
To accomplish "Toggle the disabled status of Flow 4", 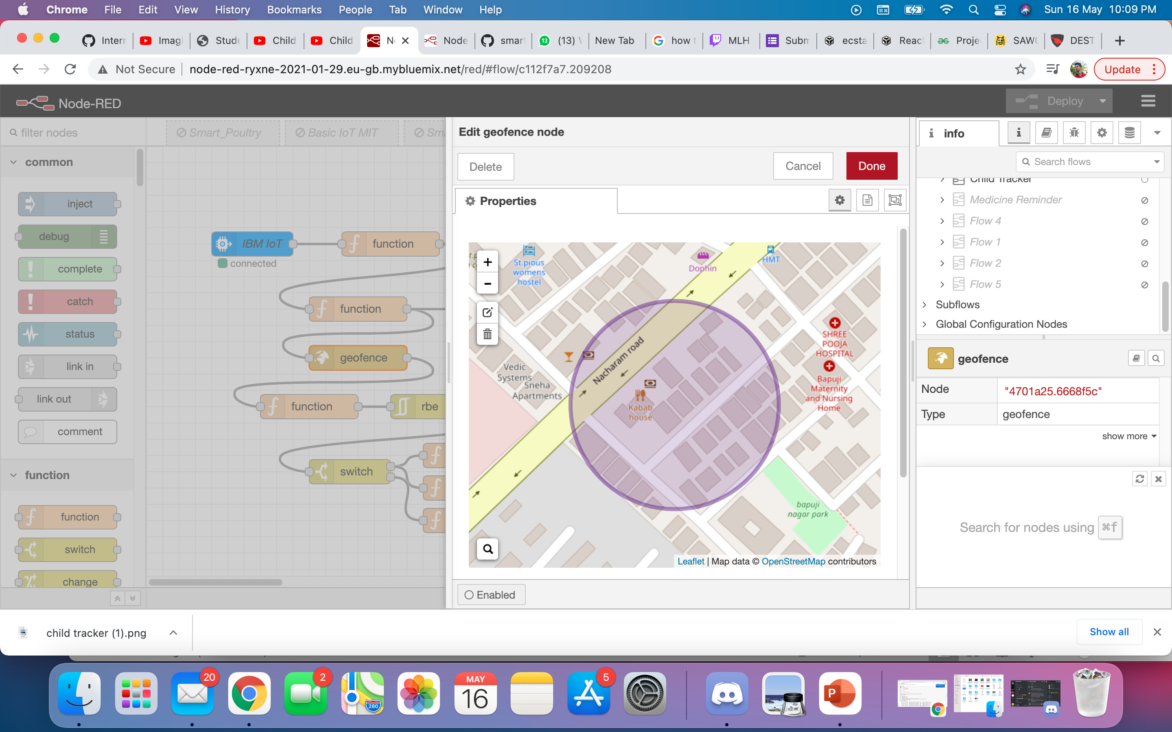I will click(x=1144, y=221).
